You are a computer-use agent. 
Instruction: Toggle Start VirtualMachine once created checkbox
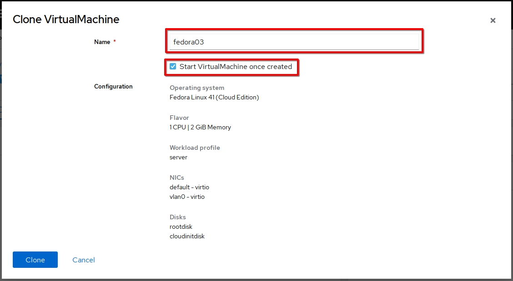click(173, 67)
